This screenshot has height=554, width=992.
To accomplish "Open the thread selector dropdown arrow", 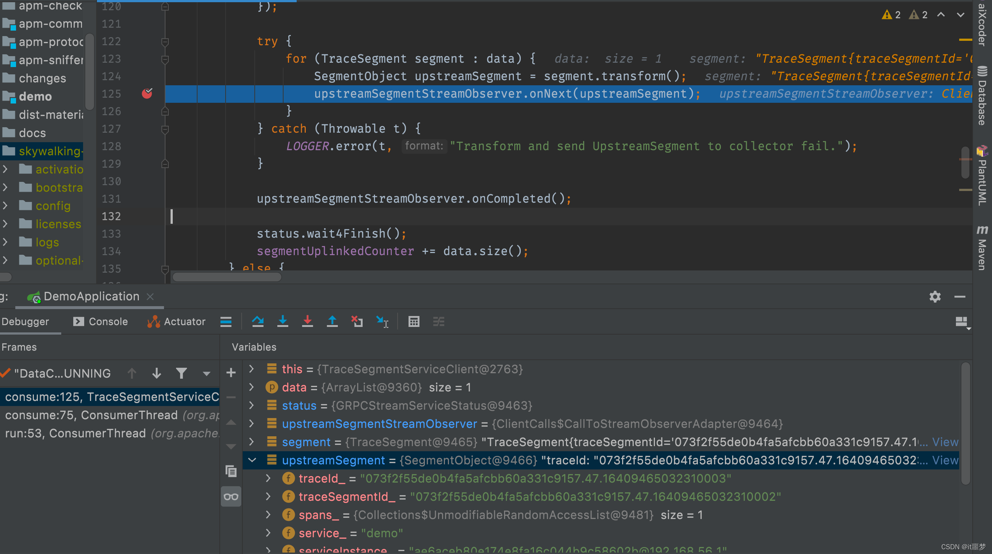I will tap(206, 373).
